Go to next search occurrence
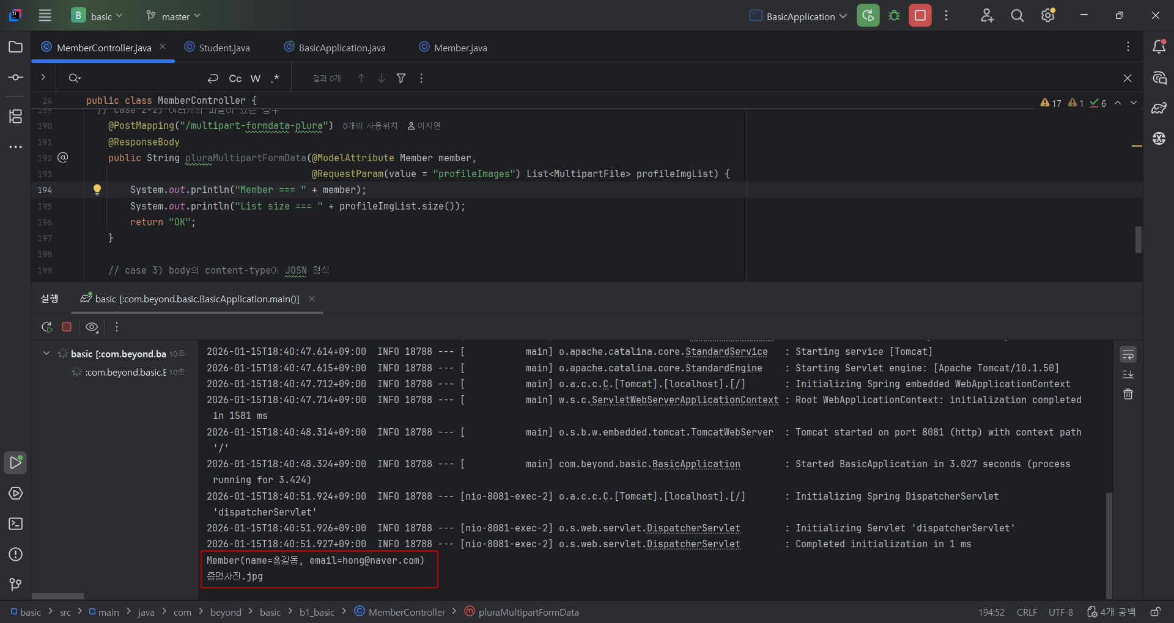The height and width of the screenshot is (623, 1174). pyautogui.click(x=382, y=78)
